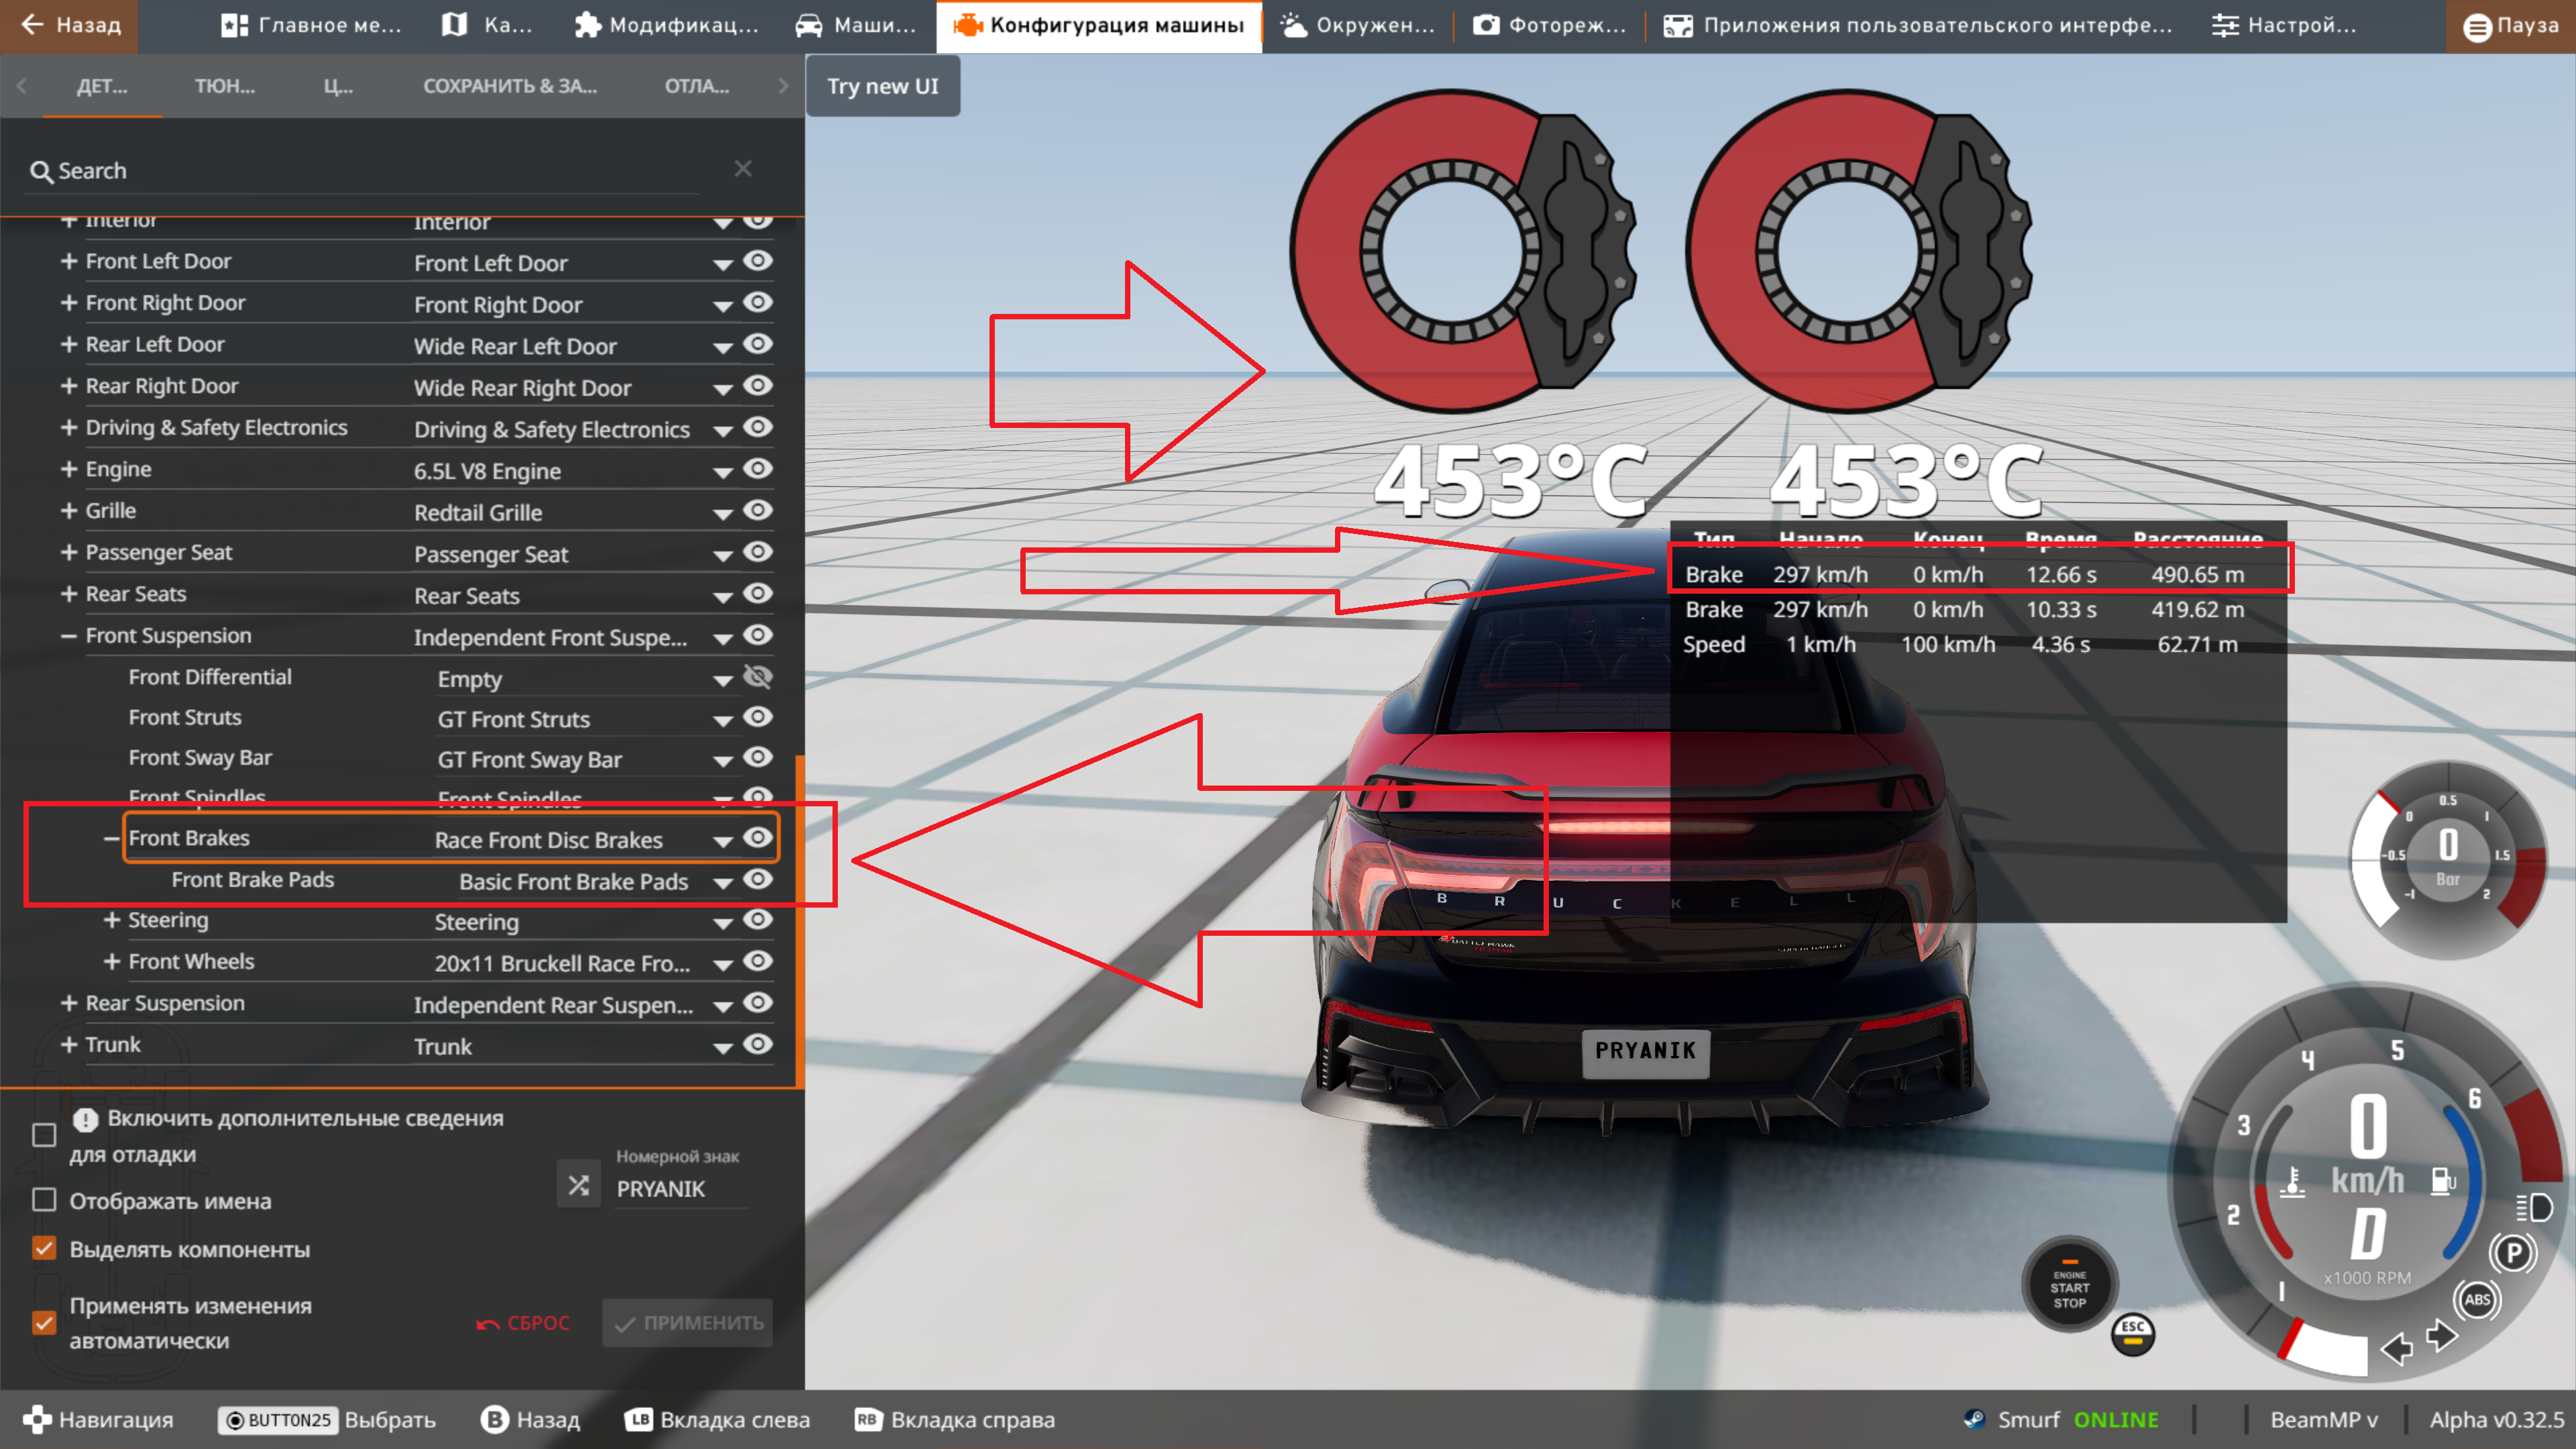Open Front Brake Pads dropdown
The height and width of the screenshot is (1449, 2576).
[722, 882]
